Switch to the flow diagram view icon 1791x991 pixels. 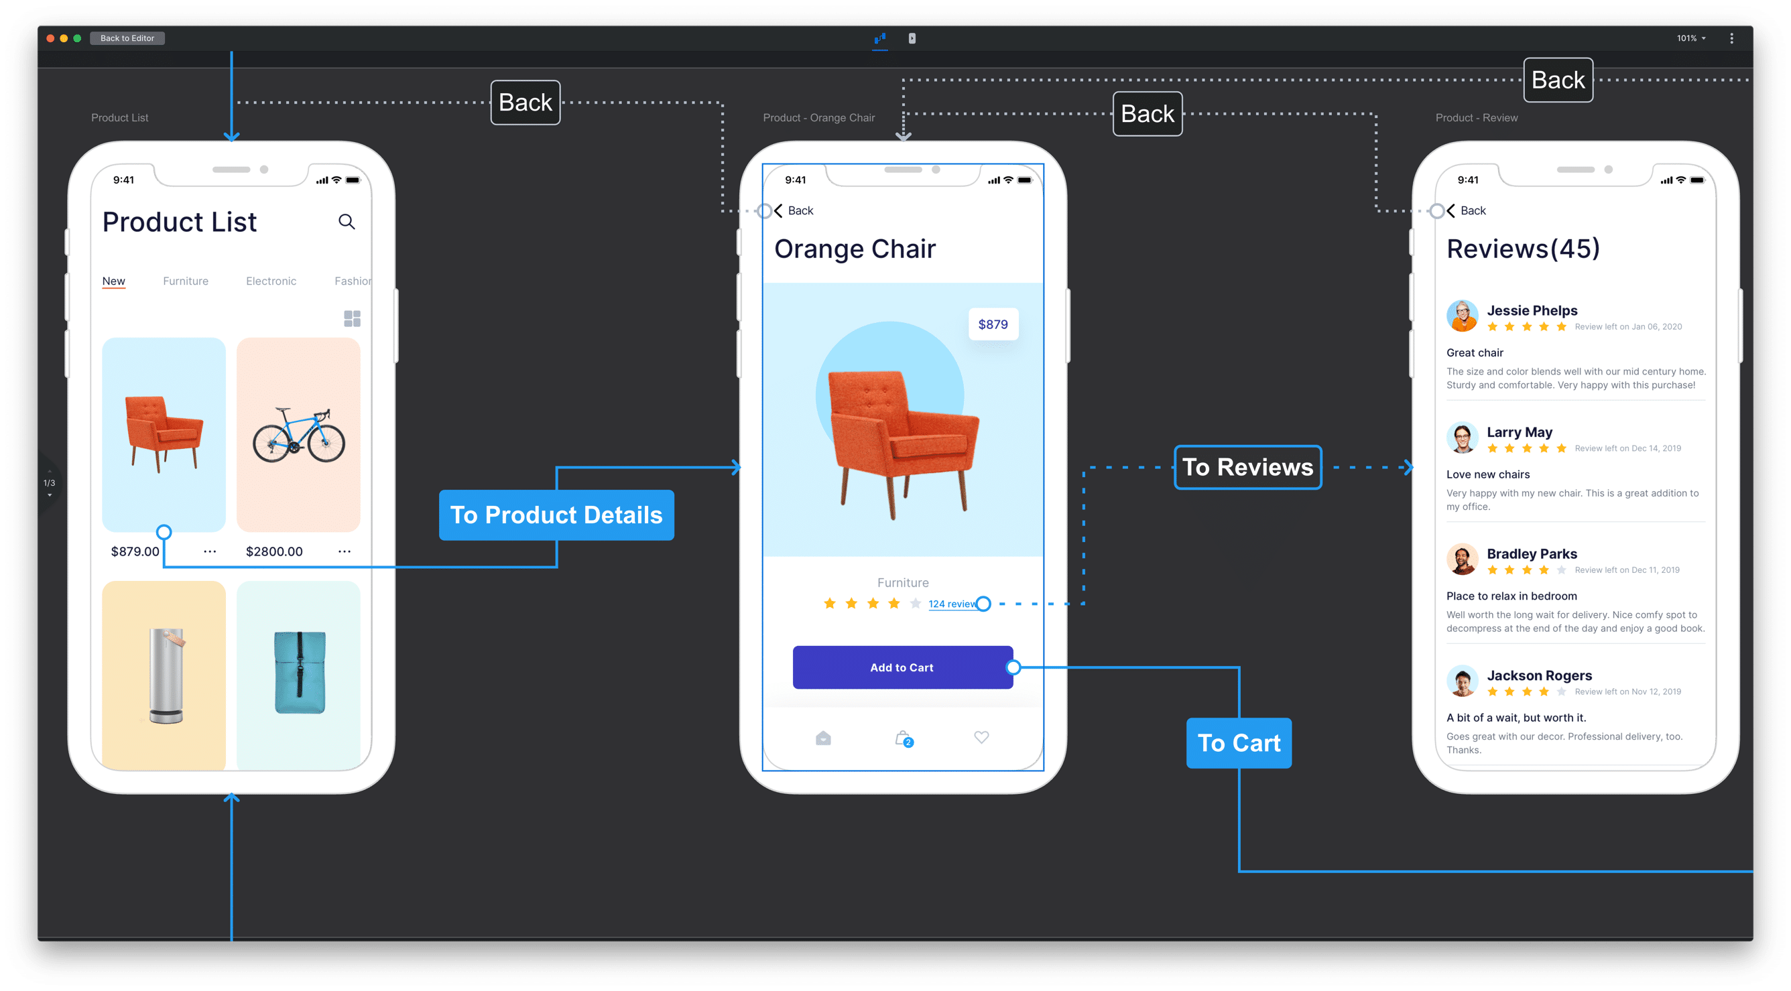879,38
